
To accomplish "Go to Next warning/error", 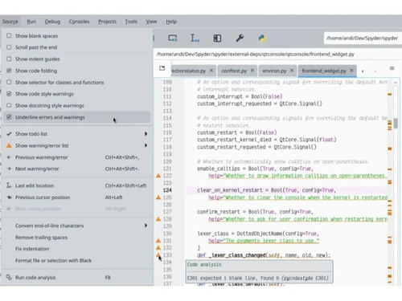I will (77, 169).
